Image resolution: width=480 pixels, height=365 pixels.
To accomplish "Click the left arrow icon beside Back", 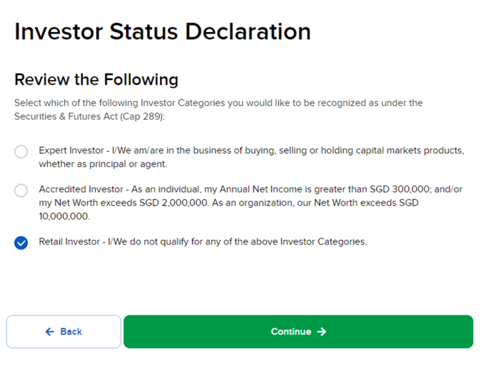I will (x=50, y=332).
